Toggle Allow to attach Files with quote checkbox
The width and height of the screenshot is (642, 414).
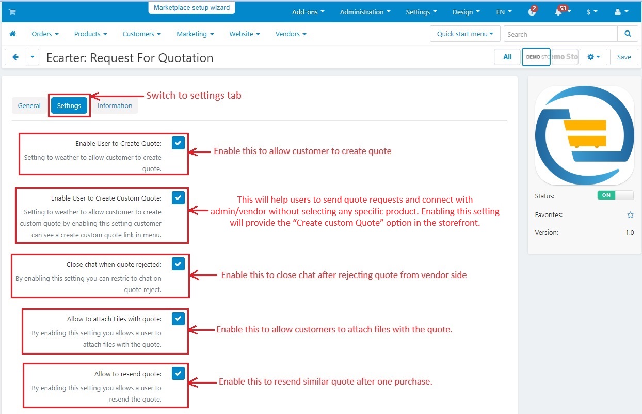pos(178,318)
